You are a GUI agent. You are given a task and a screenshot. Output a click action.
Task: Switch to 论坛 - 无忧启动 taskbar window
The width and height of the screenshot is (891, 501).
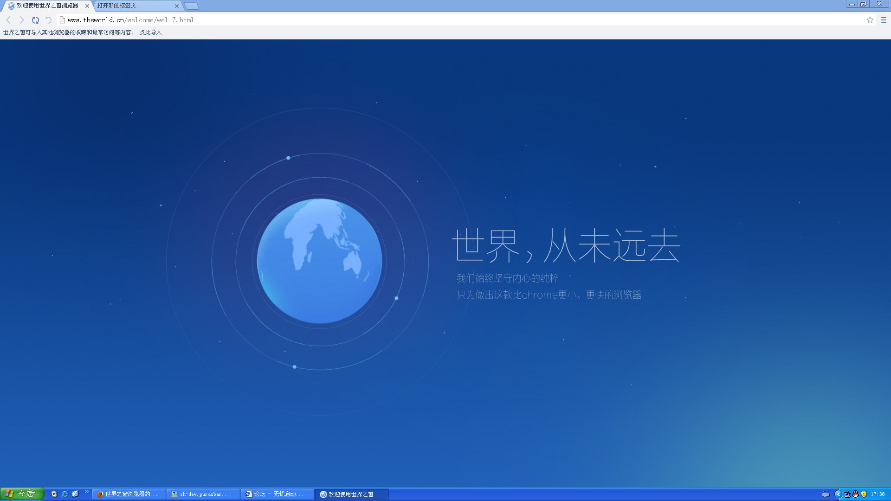point(277,494)
